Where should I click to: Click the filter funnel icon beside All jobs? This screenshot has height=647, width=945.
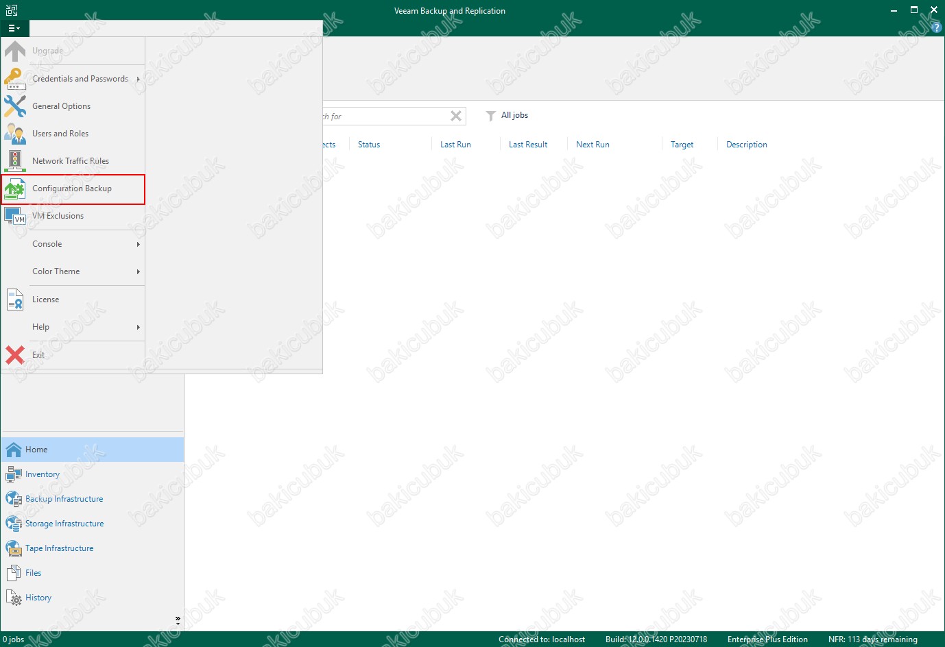click(491, 116)
